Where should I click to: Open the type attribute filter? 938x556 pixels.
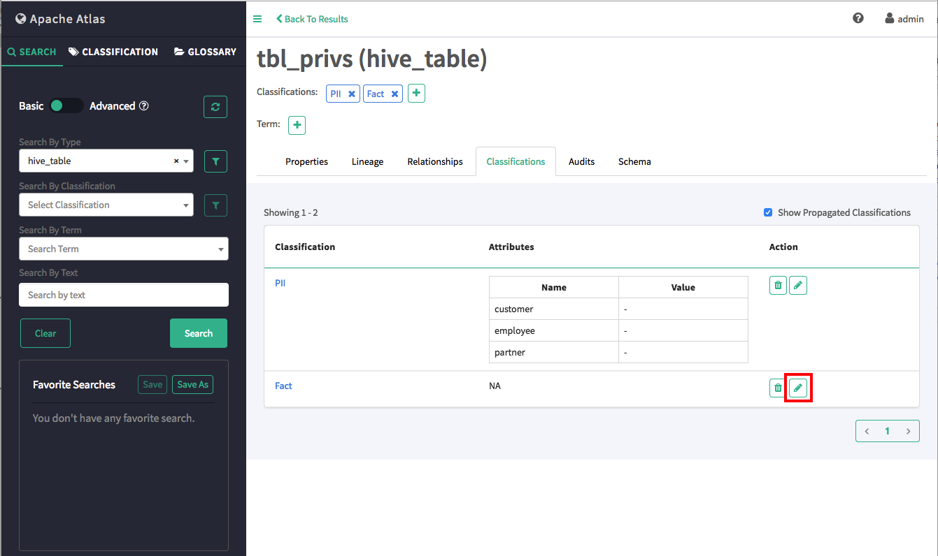point(215,161)
